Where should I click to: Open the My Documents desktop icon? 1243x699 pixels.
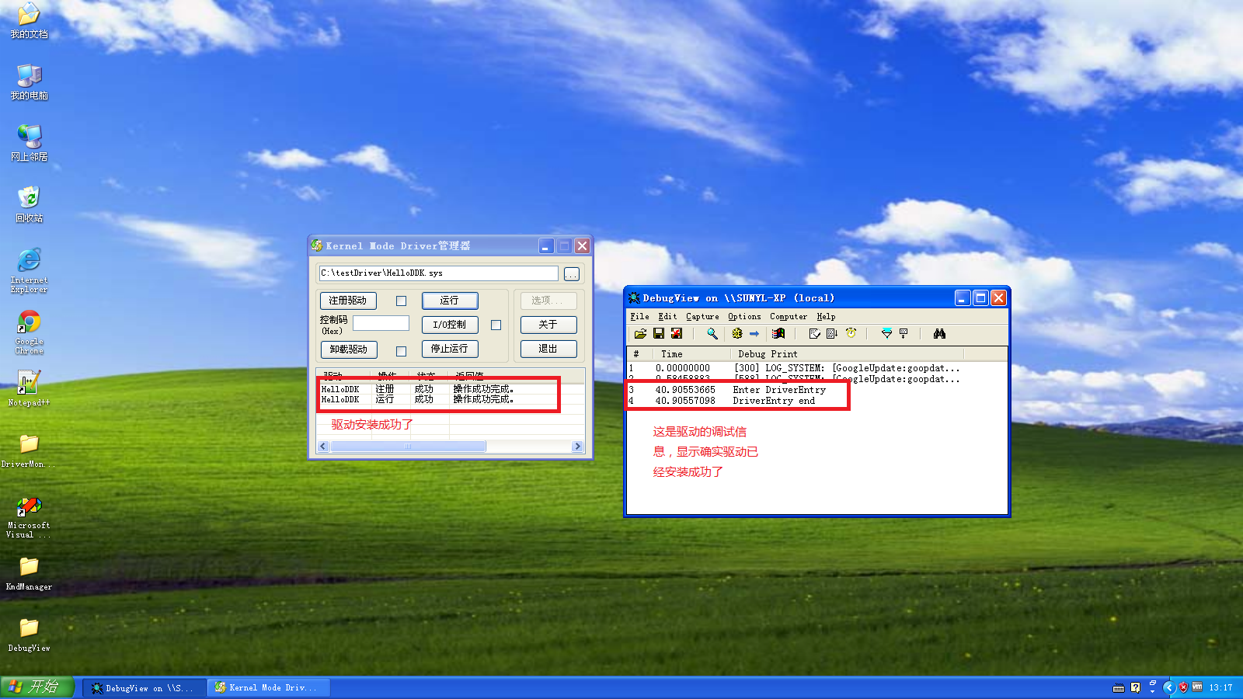(x=29, y=21)
